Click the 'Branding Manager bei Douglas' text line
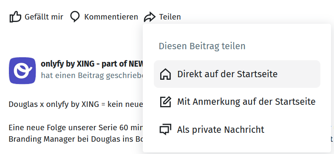 click(x=75, y=139)
